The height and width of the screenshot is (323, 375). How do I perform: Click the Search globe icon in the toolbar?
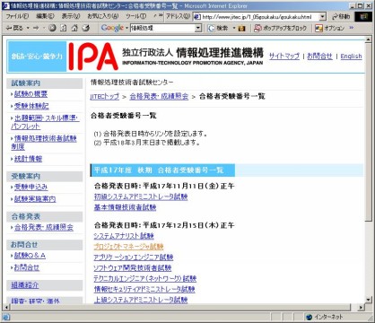coord(86,28)
